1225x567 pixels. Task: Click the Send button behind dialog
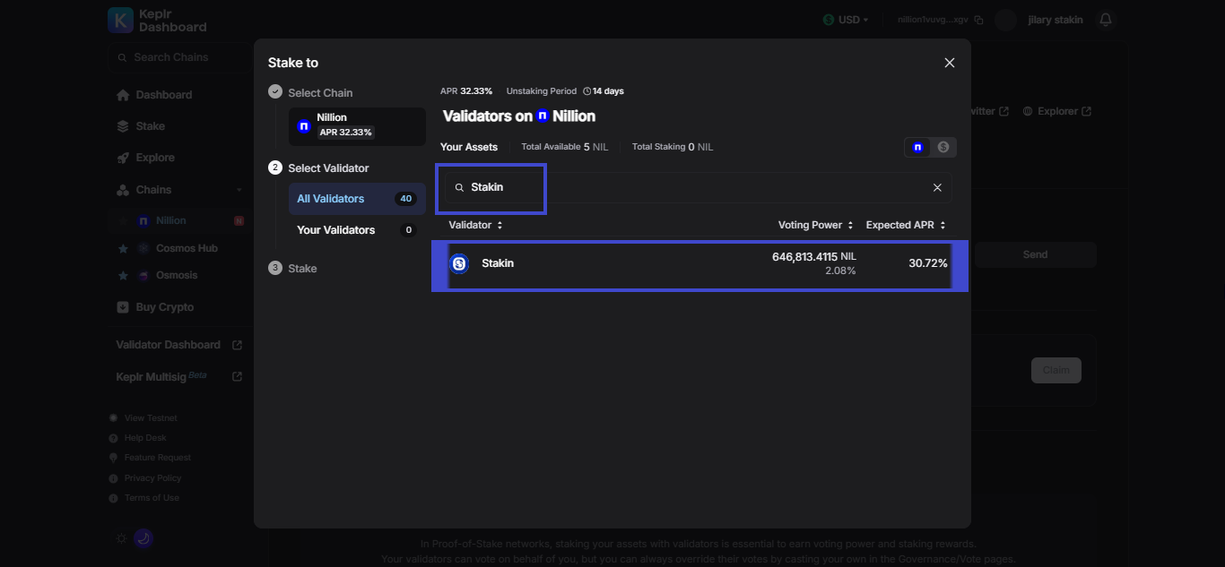(x=1035, y=255)
